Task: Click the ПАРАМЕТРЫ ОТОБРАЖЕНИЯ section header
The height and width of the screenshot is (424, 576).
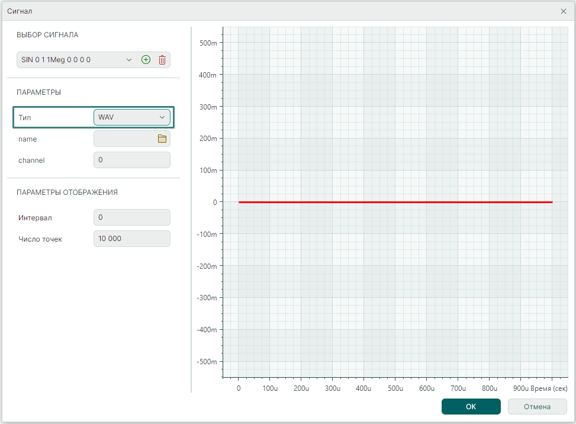Action: click(67, 192)
